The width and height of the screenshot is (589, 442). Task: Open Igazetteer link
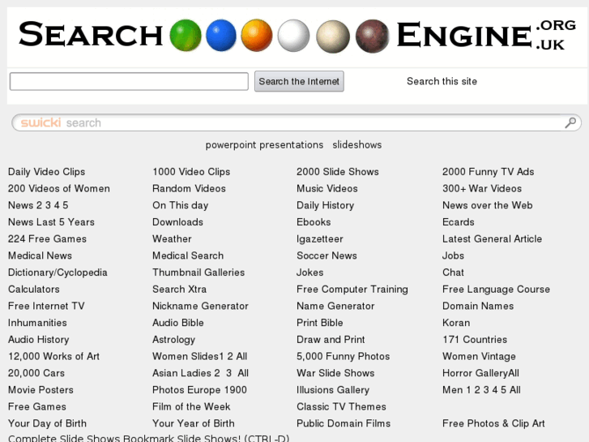(320, 239)
